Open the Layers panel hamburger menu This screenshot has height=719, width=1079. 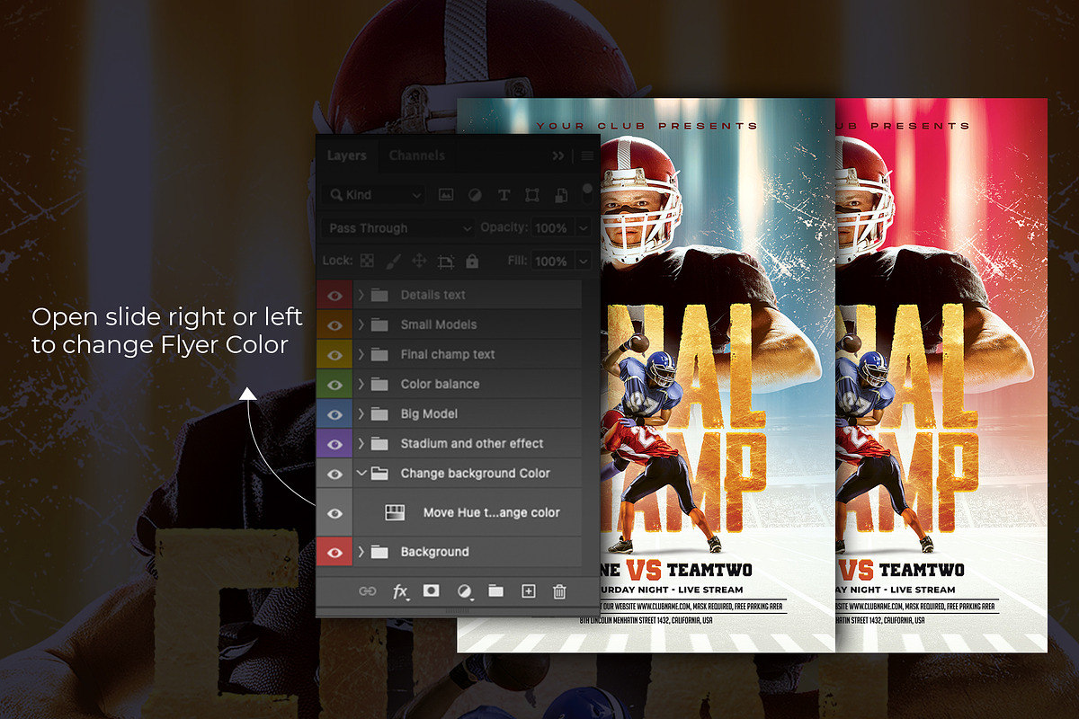[587, 155]
